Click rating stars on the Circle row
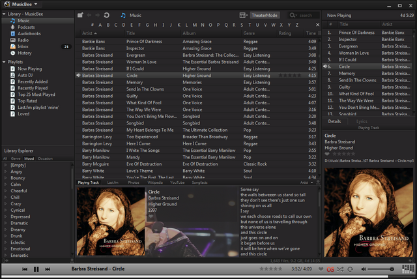This screenshot has height=279, width=417. pos(289,76)
